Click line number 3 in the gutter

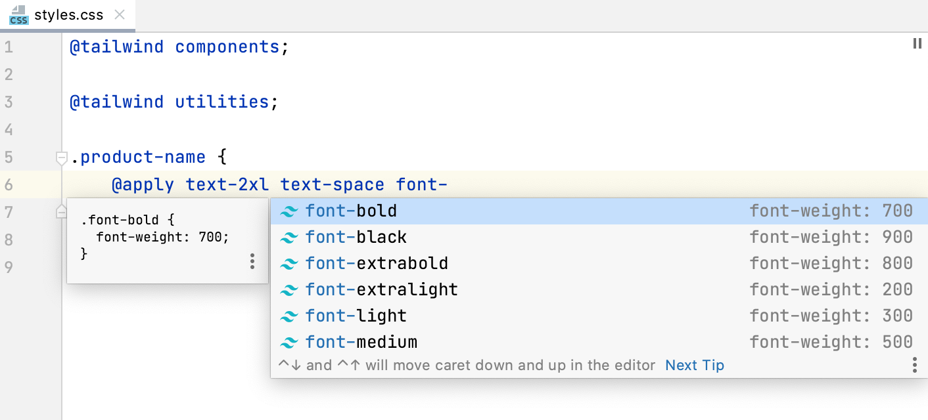click(x=9, y=102)
